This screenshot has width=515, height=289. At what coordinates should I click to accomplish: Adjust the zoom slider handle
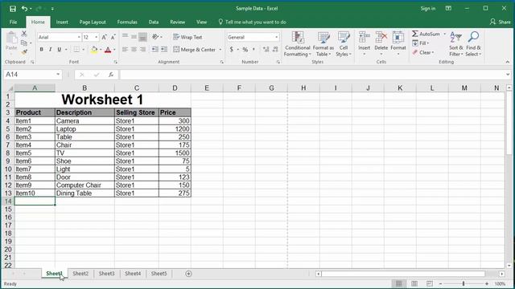click(x=463, y=283)
